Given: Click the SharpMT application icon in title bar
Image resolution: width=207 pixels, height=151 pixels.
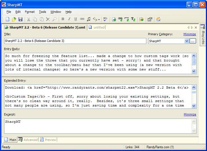Looking at the screenshot, I should click(4, 5).
